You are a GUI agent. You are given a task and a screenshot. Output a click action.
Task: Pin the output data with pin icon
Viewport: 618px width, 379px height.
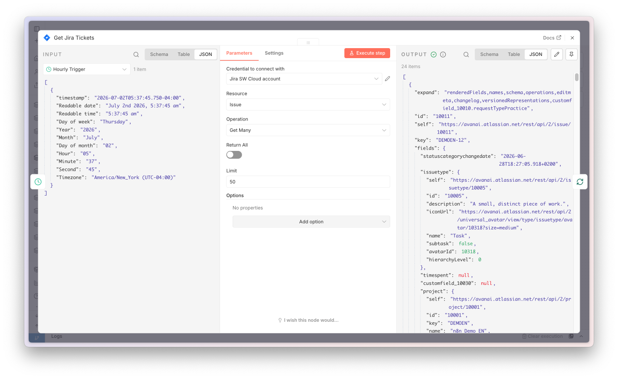tap(572, 54)
